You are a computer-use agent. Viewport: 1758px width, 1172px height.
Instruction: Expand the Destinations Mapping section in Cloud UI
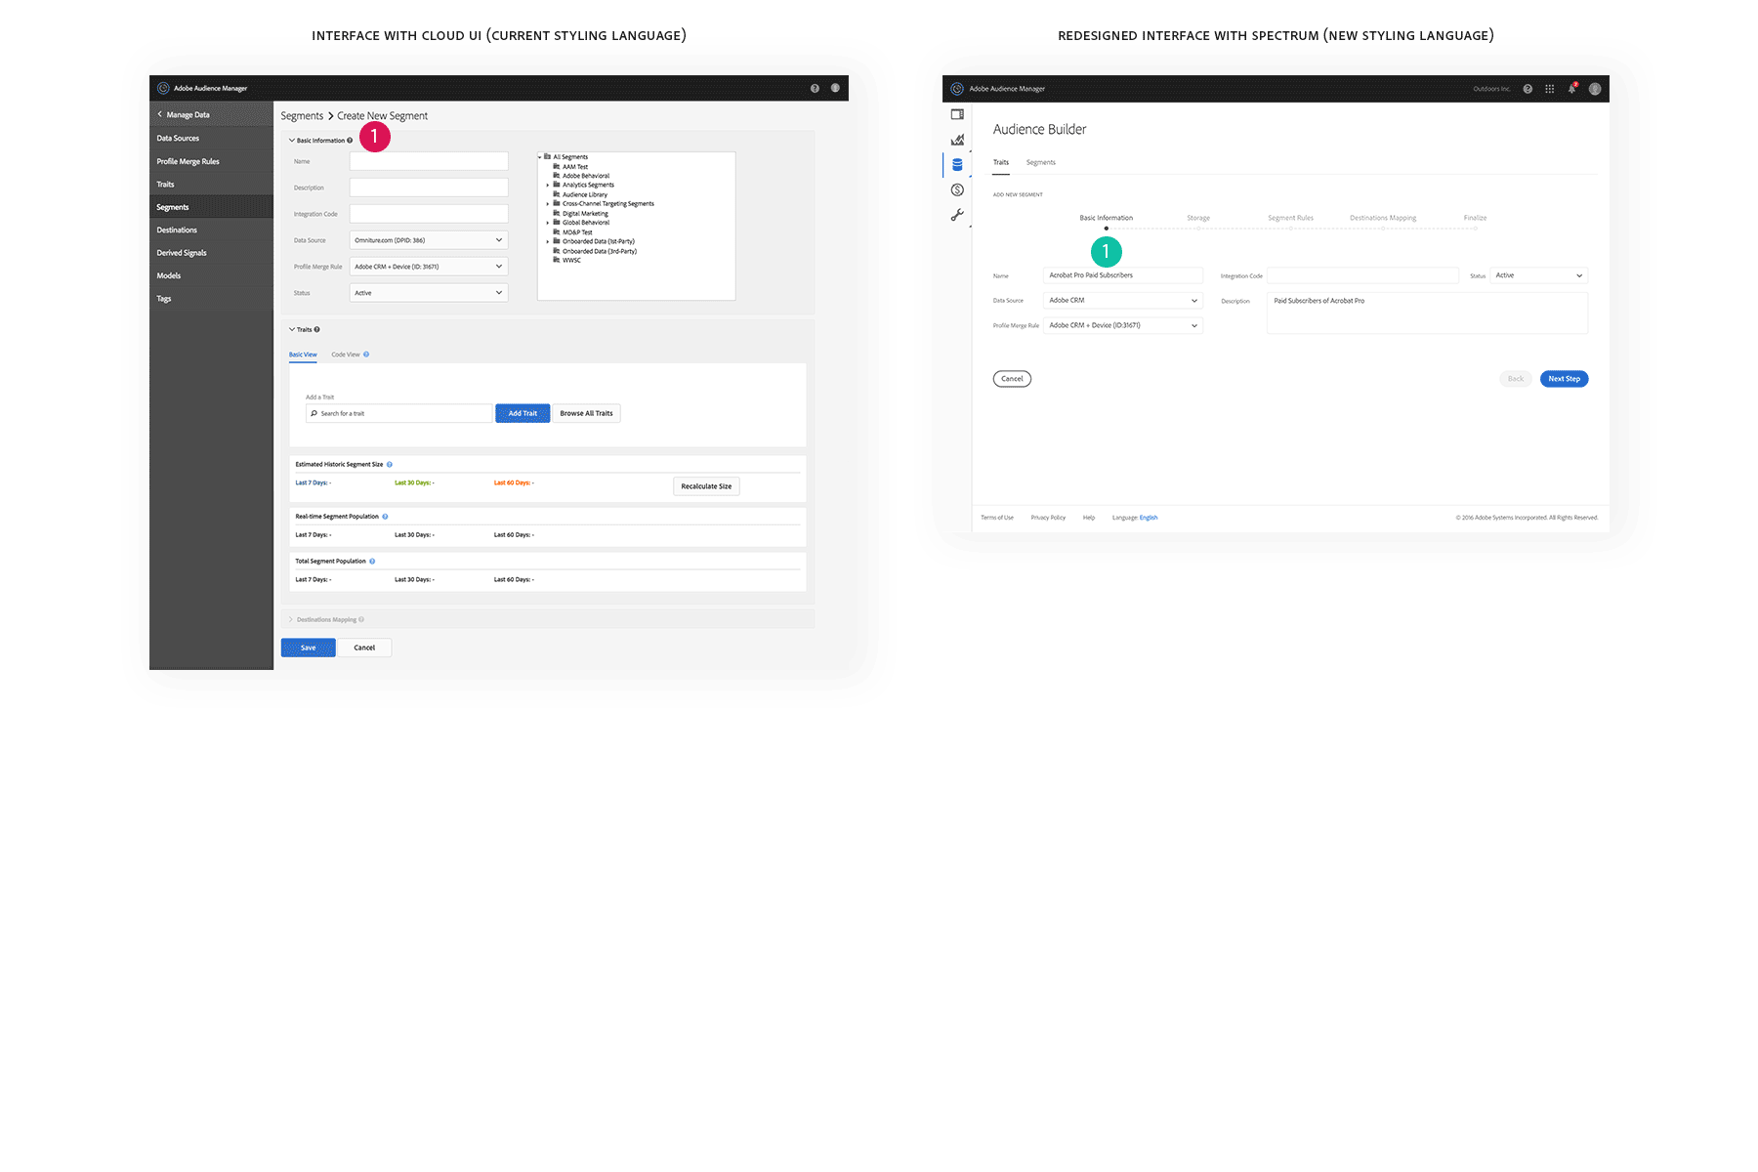pyautogui.click(x=291, y=620)
